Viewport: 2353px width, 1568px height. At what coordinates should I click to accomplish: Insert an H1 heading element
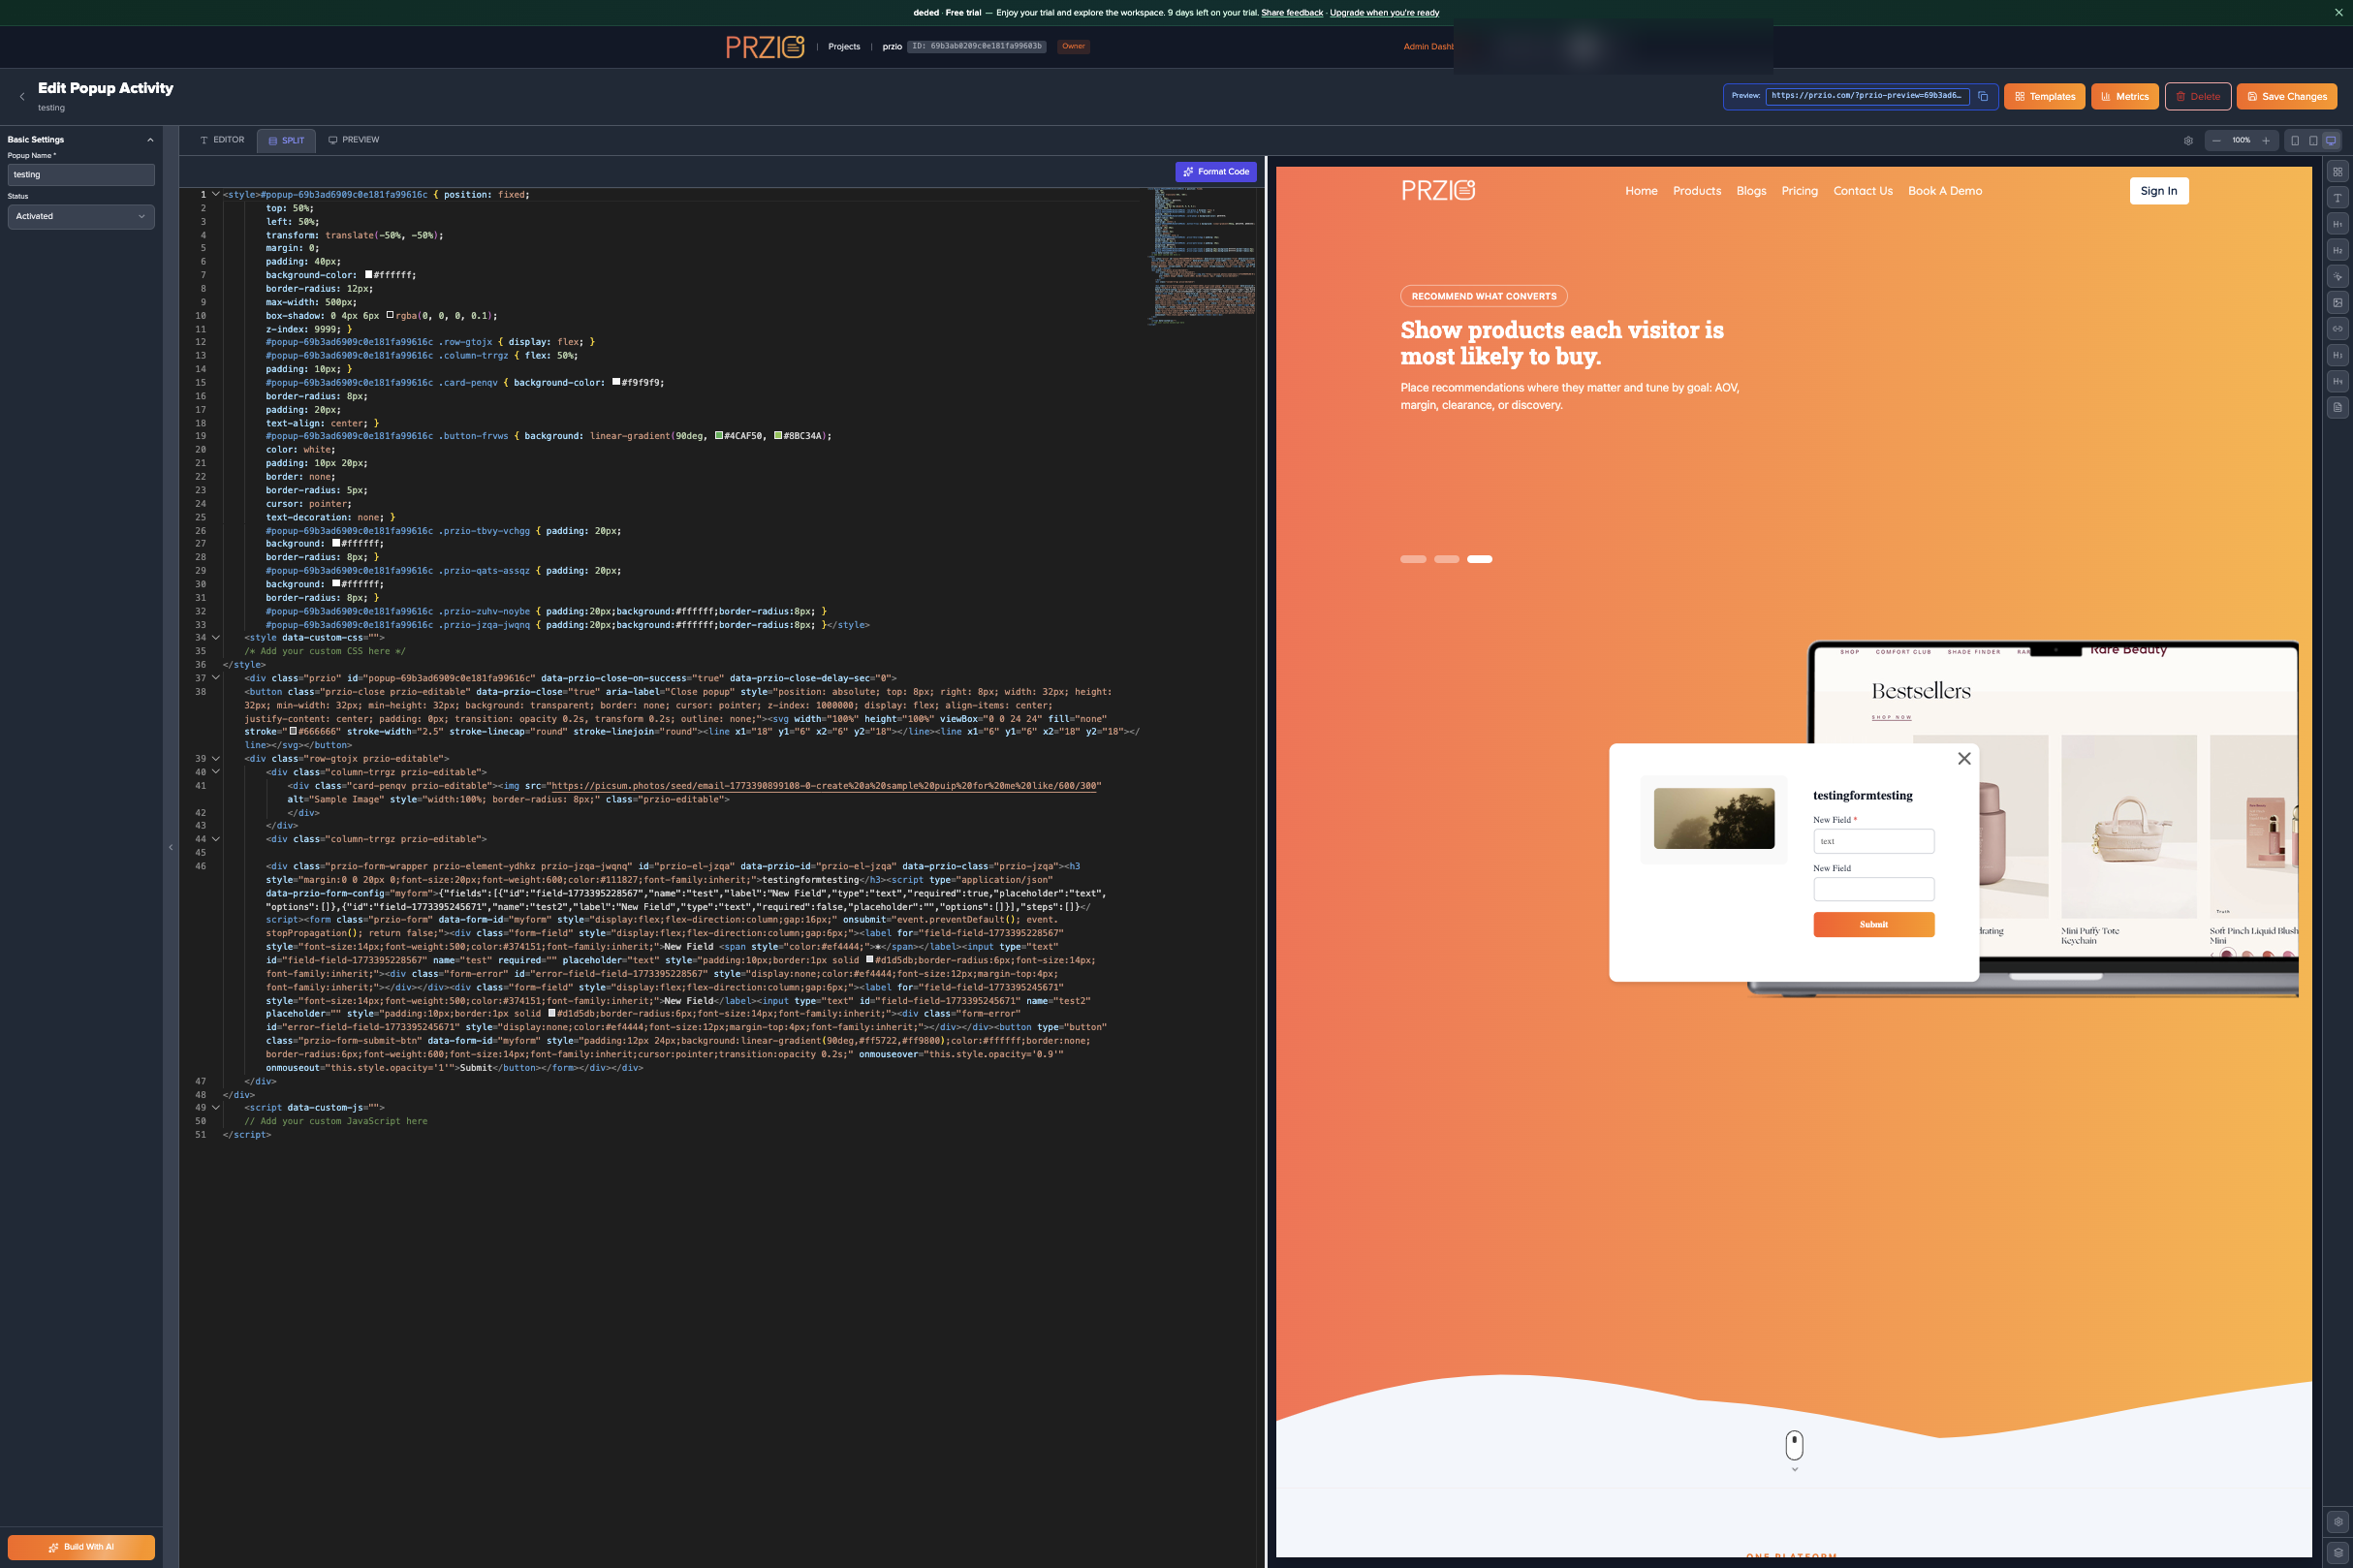pyautogui.click(x=2338, y=224)
